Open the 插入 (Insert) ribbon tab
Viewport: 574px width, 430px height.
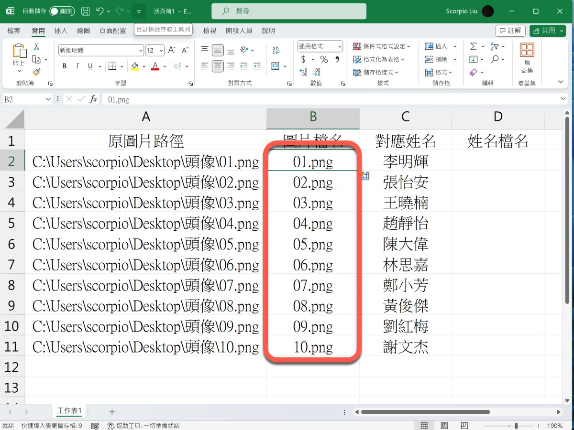tap(61, 31)
